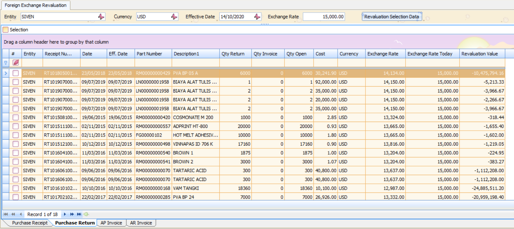Open the Currency lookup butterfly icon

tap(174, 17)
